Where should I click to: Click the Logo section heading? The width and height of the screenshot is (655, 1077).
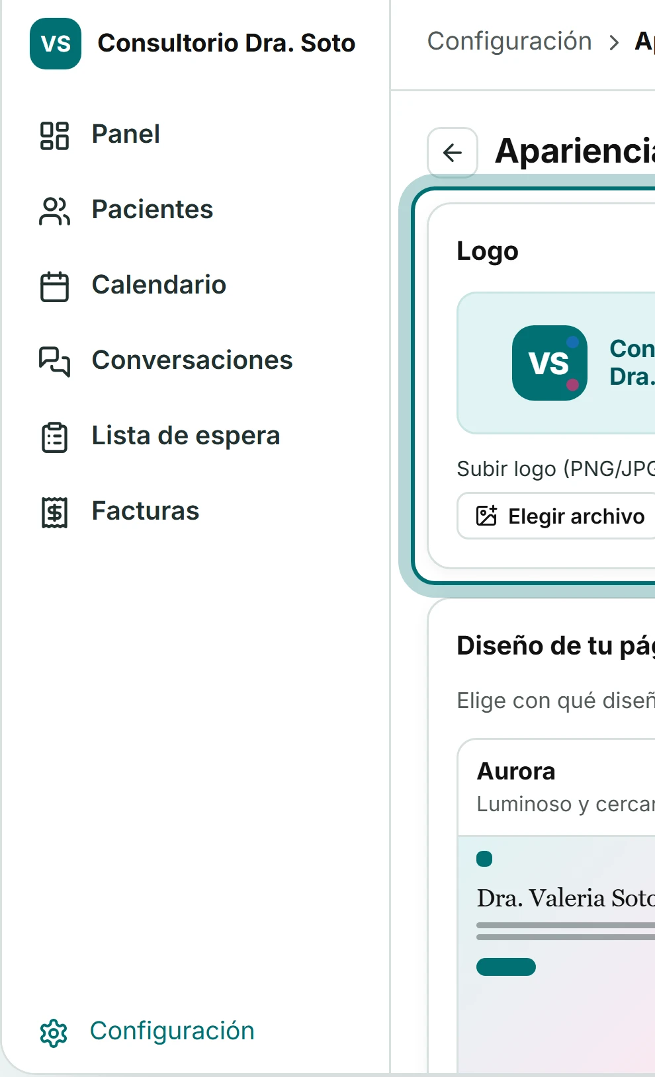click(488, 251)
